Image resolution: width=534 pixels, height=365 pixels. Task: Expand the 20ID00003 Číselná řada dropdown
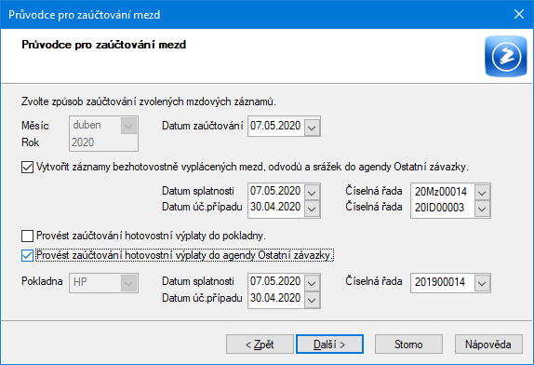click(482, 209)
